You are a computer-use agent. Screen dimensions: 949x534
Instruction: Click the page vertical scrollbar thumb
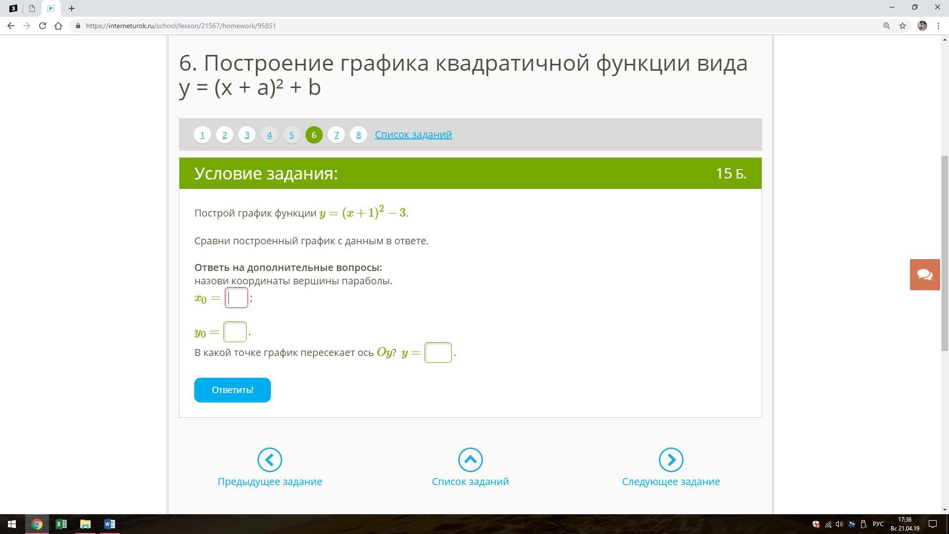pos(945,252)
